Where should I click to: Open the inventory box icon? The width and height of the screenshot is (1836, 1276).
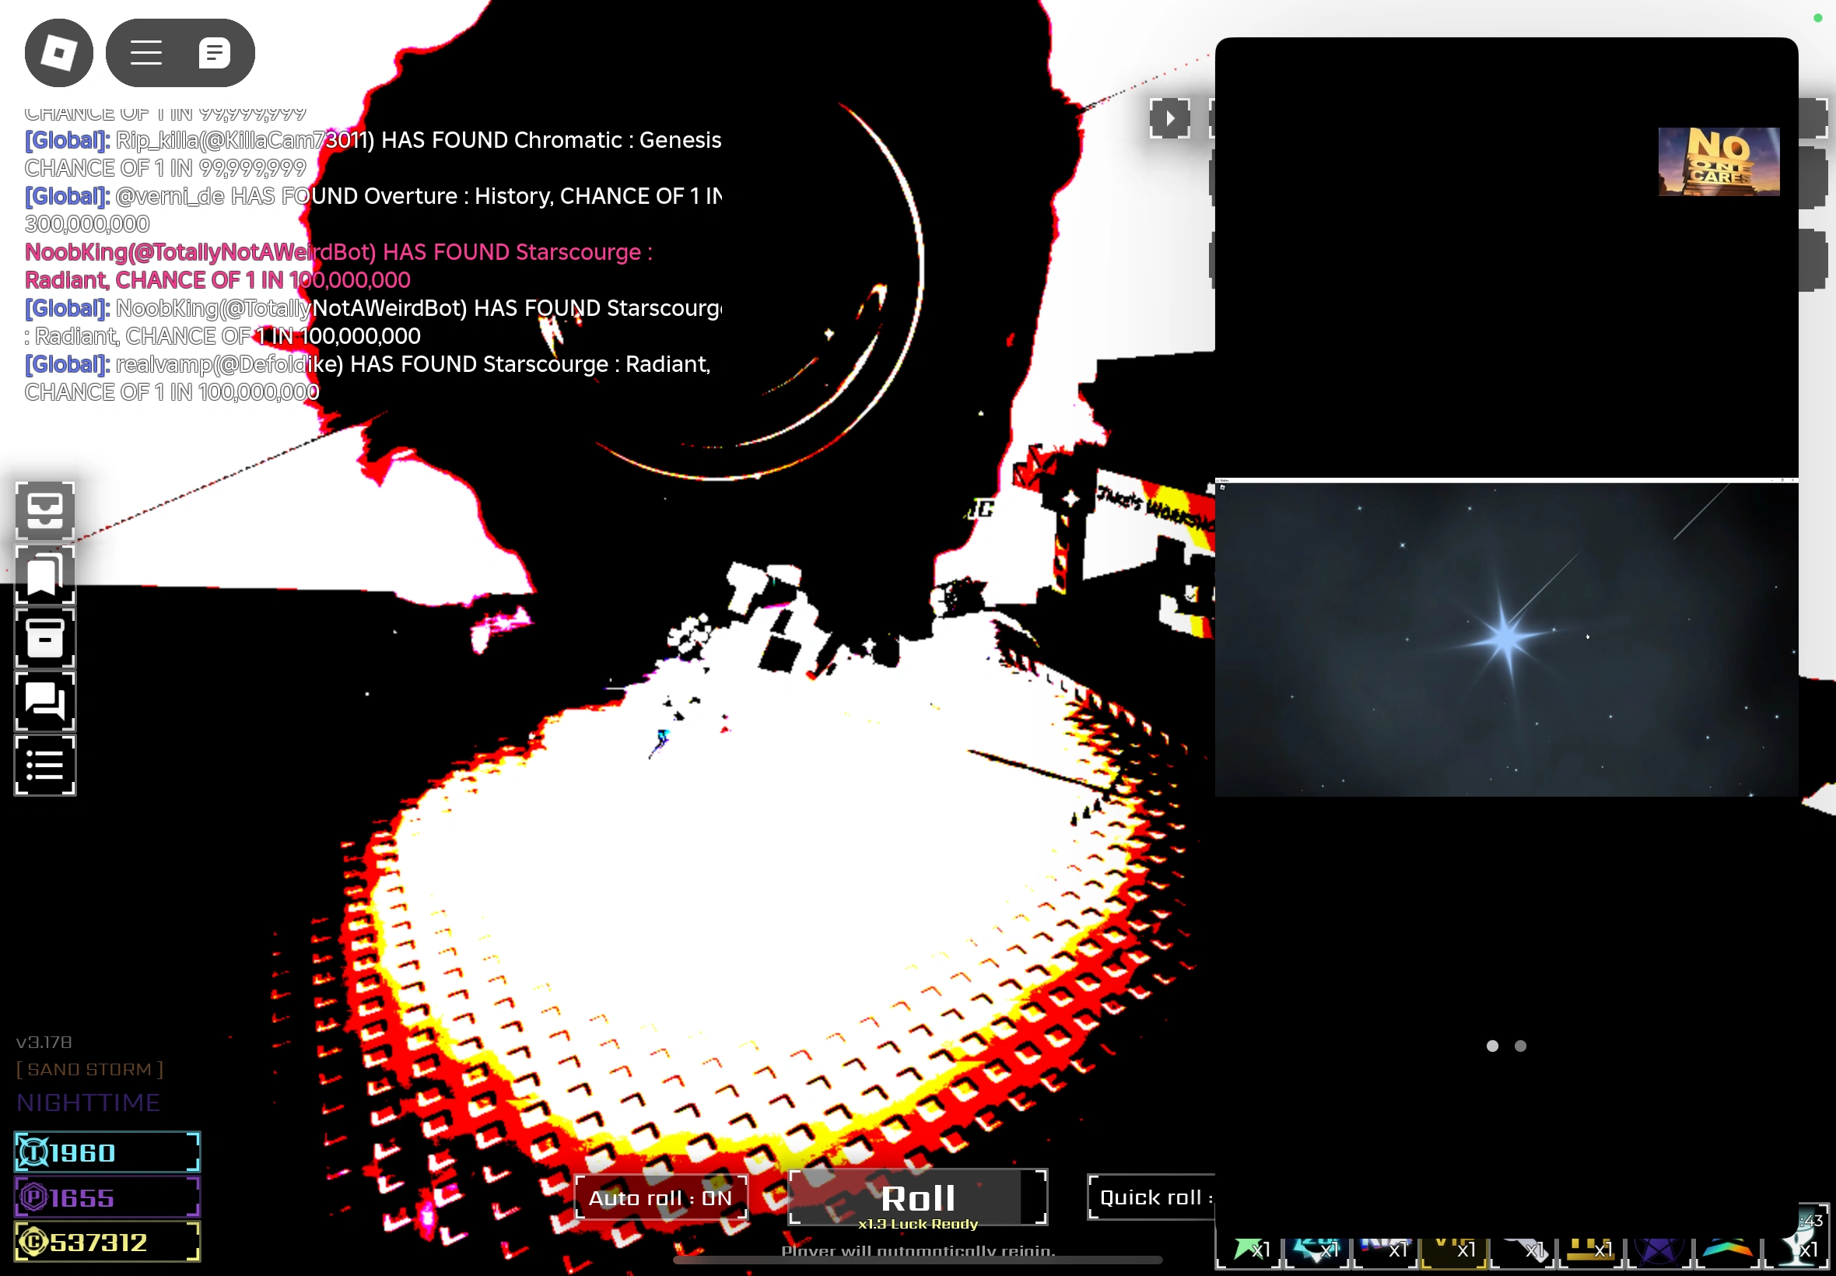[x=45, y=638]
